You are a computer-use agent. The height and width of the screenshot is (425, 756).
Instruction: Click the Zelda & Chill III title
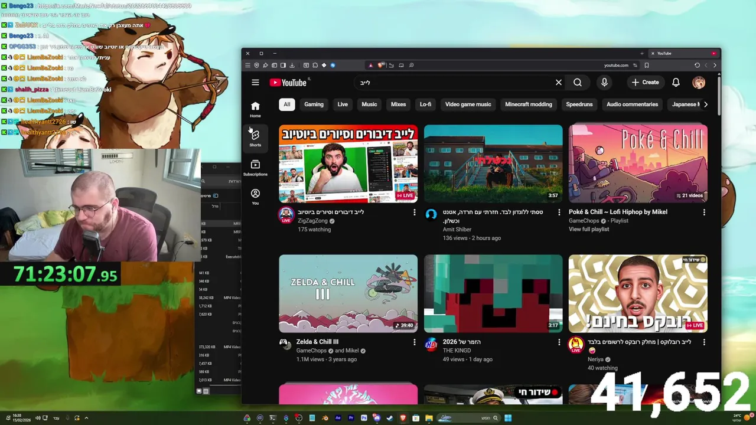(x=317, y=342)
